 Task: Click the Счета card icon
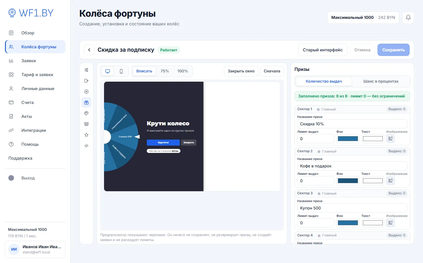11,102
